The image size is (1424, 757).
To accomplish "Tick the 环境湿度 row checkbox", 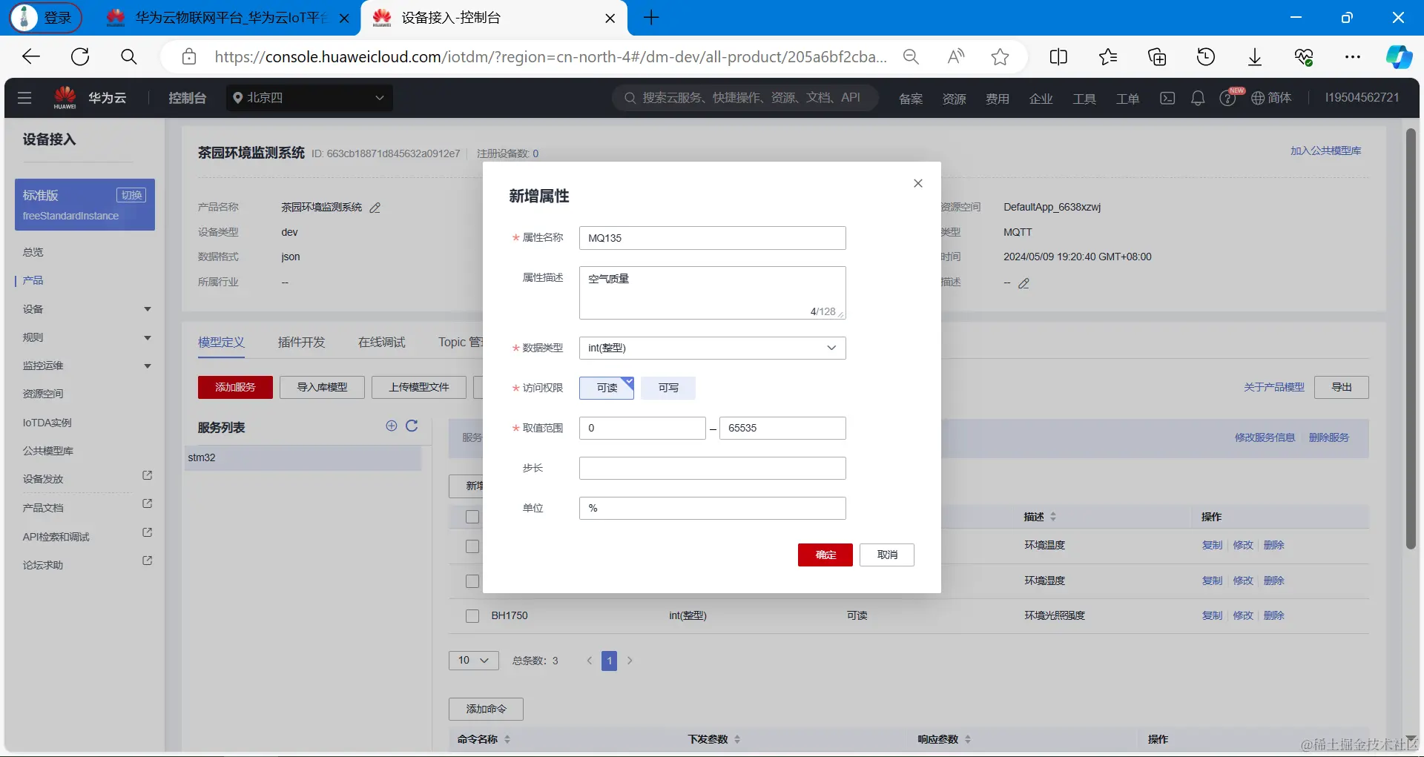I will pos(472,581).
